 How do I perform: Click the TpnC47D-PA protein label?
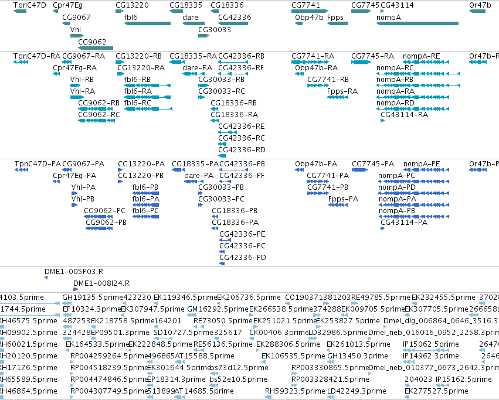pos(38,164)
